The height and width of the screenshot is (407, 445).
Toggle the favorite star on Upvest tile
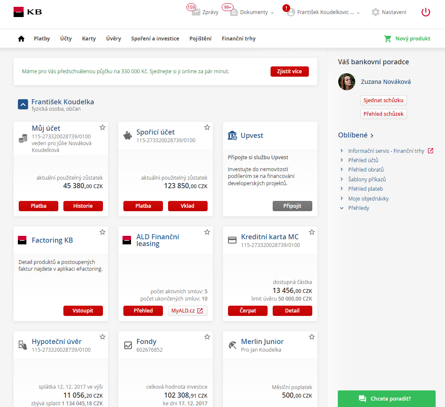[312, 127]
